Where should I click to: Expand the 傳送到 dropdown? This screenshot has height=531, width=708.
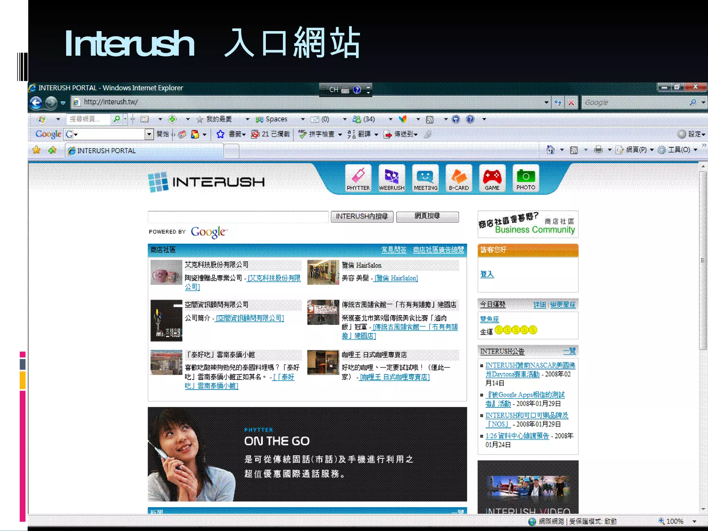pos(416,134)
